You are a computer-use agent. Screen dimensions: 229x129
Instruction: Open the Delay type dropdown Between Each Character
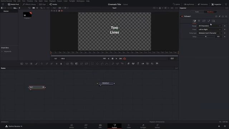(210, 33)
